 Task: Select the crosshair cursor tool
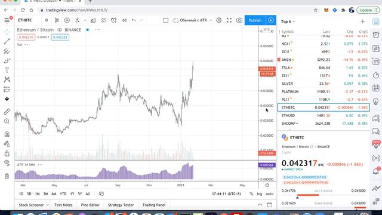tap(7, 32)
